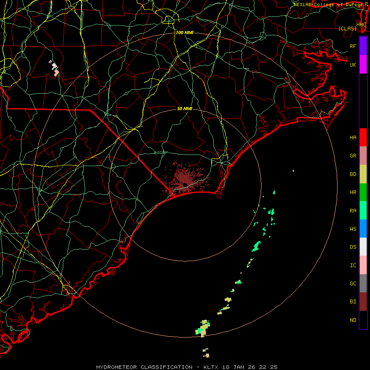The height and width of the screenshot is (370, 370).
Task: Click the 'GR' legend label
Action: tap(353, 156)
